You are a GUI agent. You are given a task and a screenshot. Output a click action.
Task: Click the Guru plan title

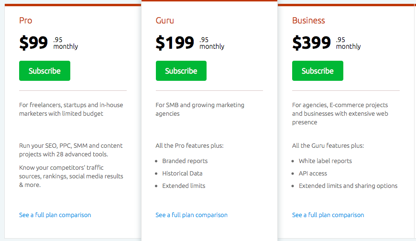[x=165, y=21]
